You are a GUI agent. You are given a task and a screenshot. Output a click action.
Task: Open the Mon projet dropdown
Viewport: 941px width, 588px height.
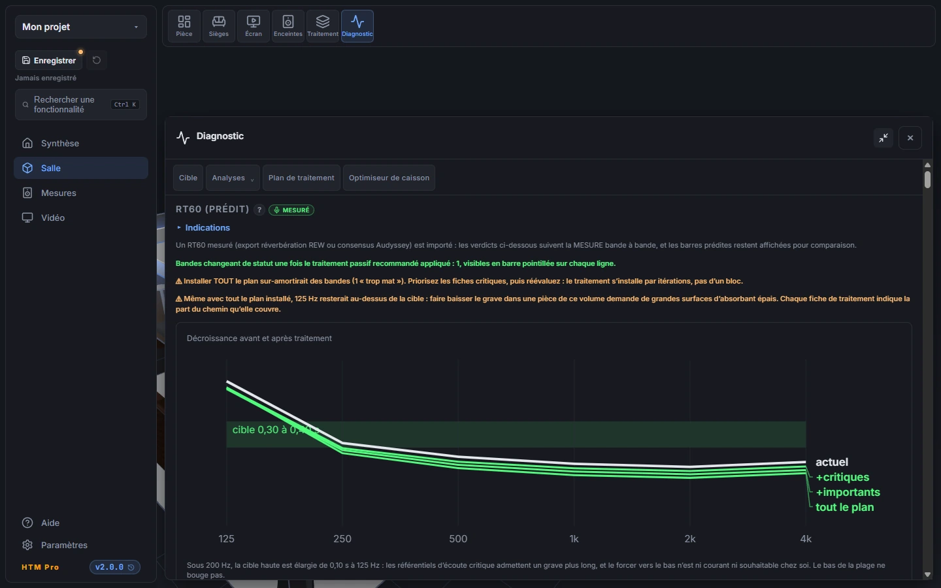pyautogui.click(x=81, y=27)
